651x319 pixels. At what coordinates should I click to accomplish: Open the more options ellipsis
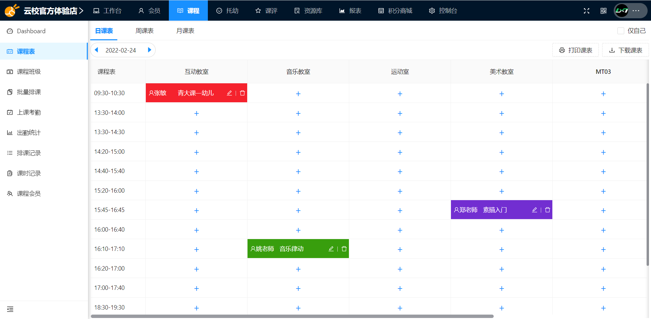coord(636,10)
